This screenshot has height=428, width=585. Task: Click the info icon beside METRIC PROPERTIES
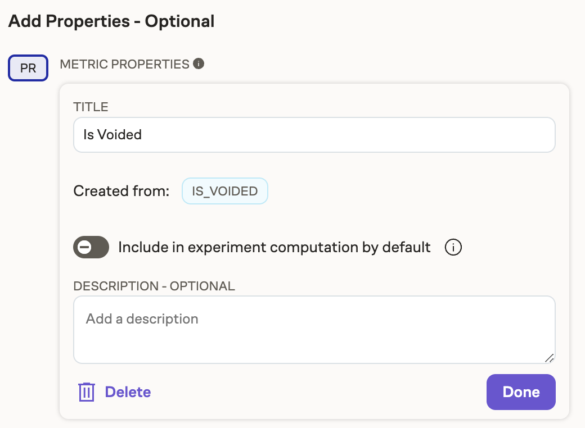click(200, 63)
